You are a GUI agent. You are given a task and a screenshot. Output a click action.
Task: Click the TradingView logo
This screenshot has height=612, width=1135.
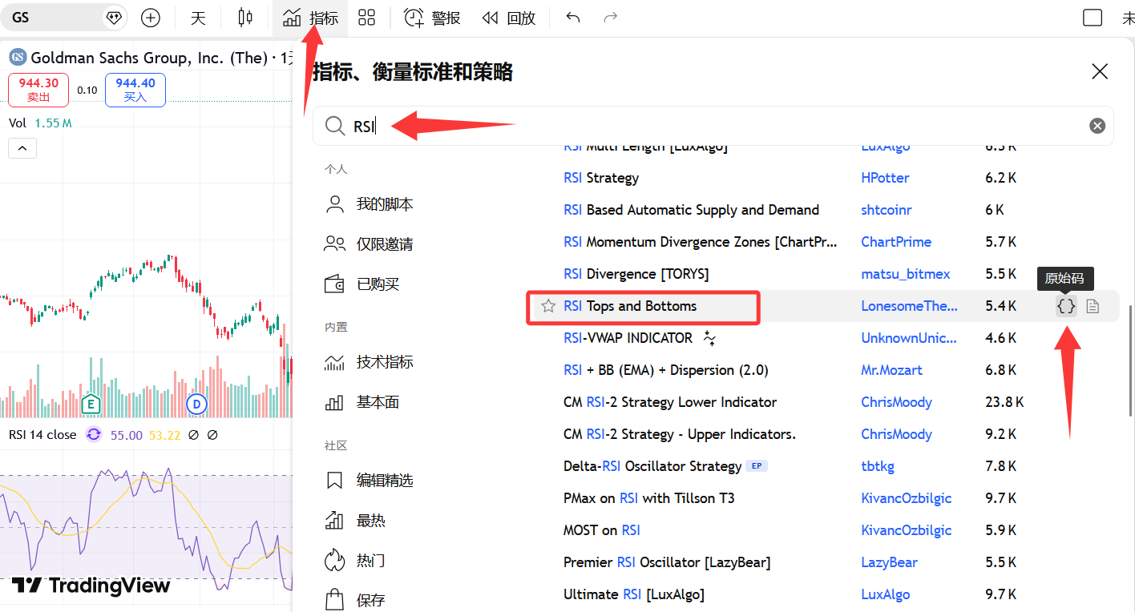click(91, 586)
